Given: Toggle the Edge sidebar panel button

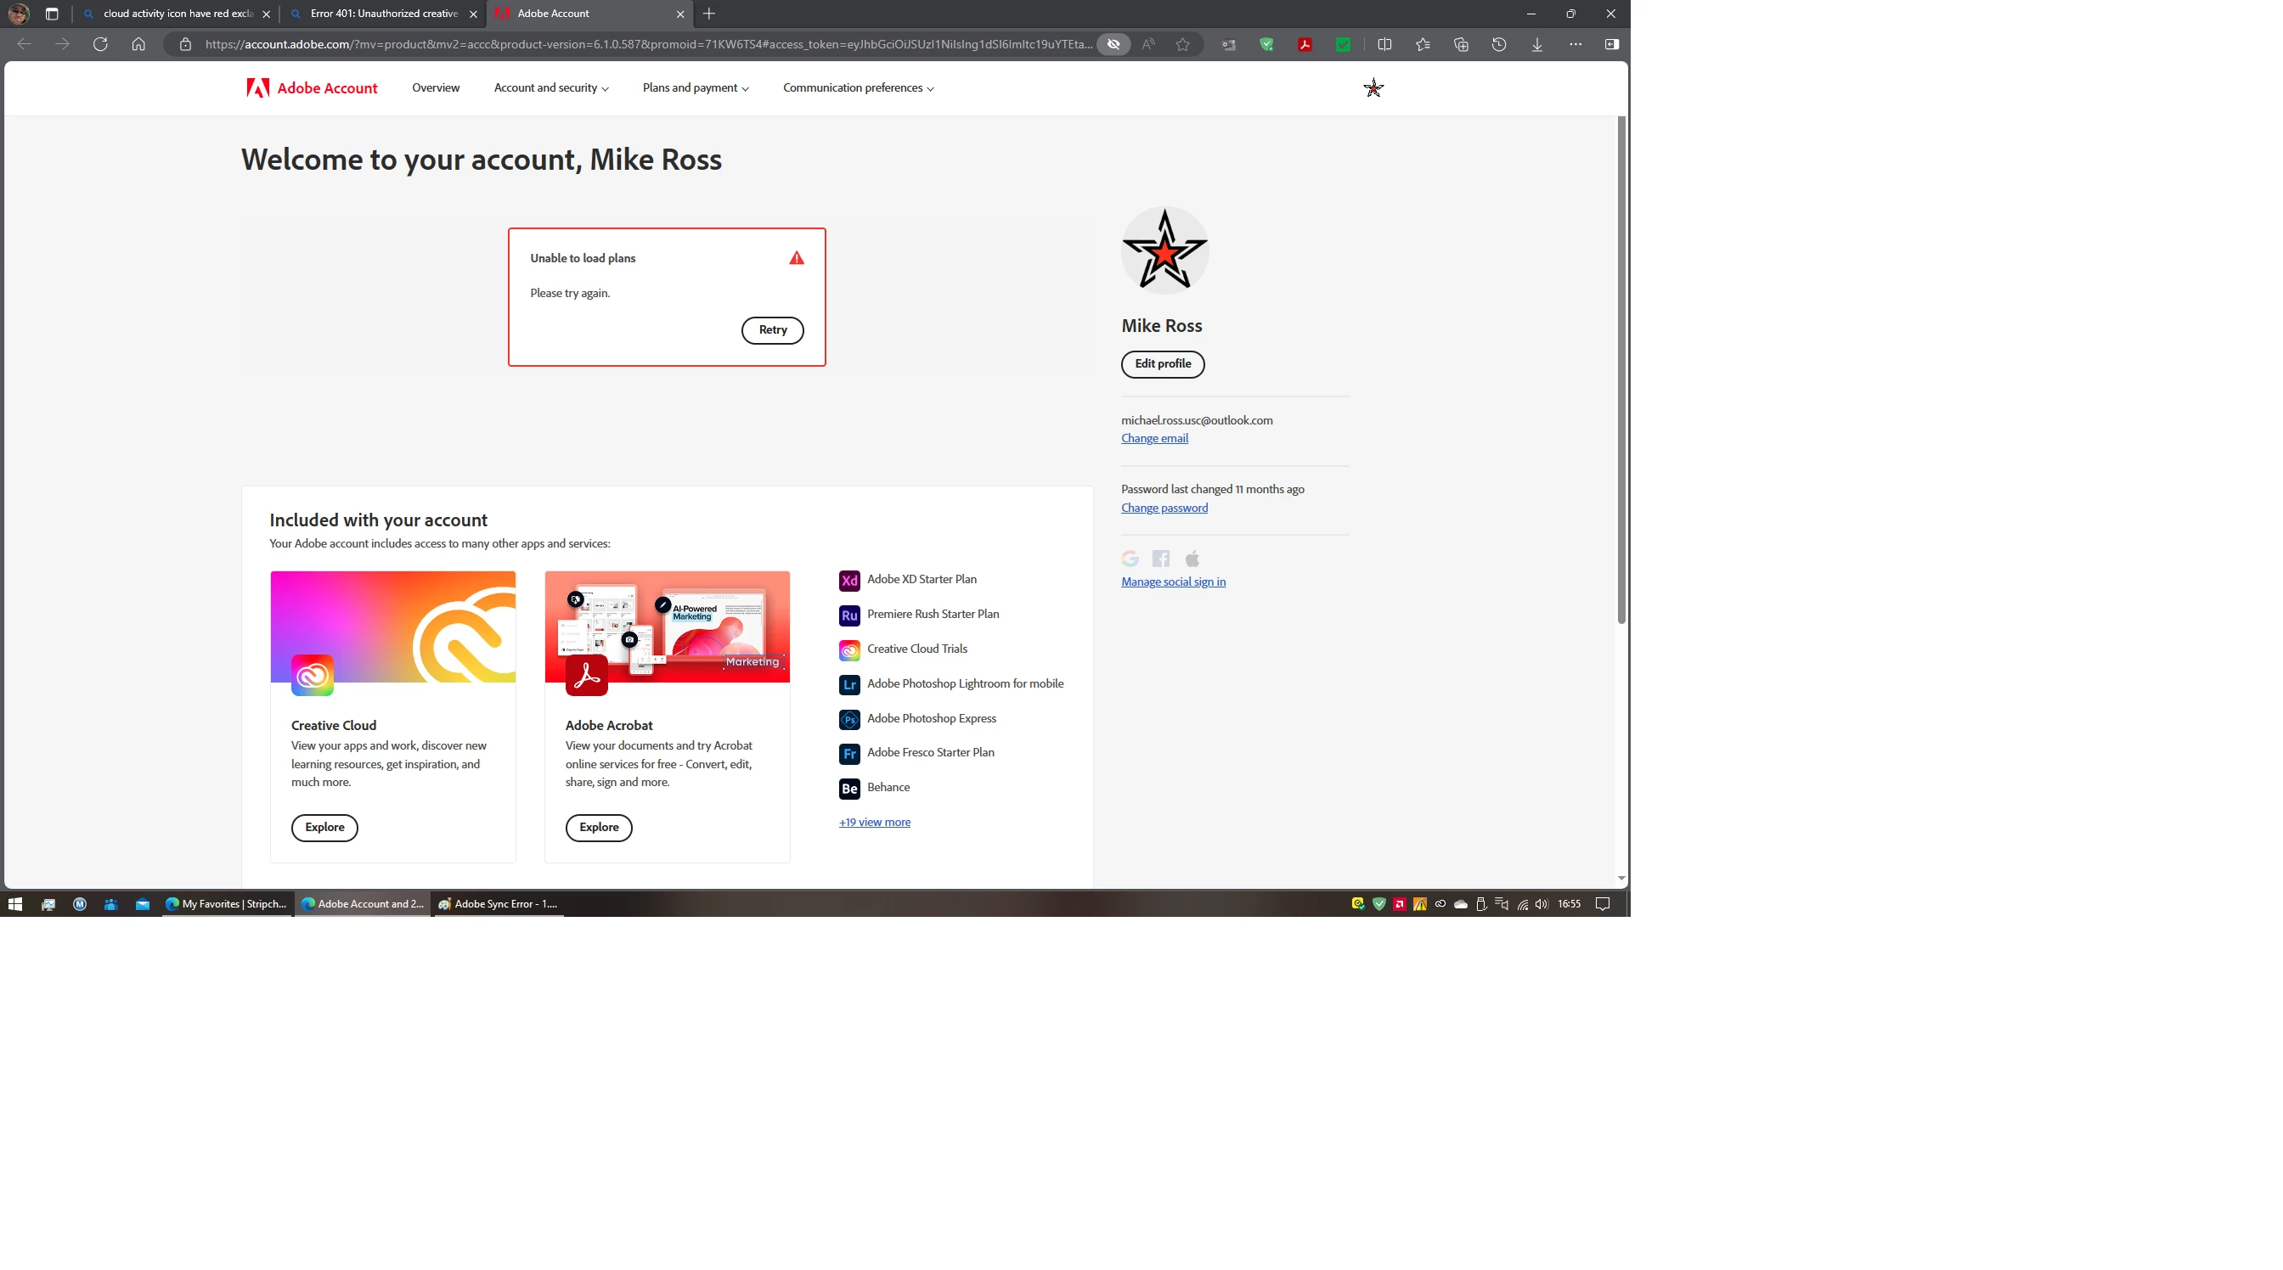Looking at the screenshot, I should [x=1611, y=44].
